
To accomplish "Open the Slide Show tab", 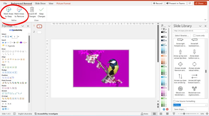I will [40, 4].
